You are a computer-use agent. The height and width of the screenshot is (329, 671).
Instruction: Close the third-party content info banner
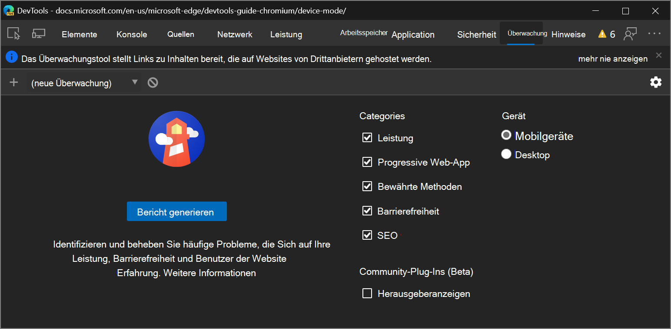coord(659,55)
